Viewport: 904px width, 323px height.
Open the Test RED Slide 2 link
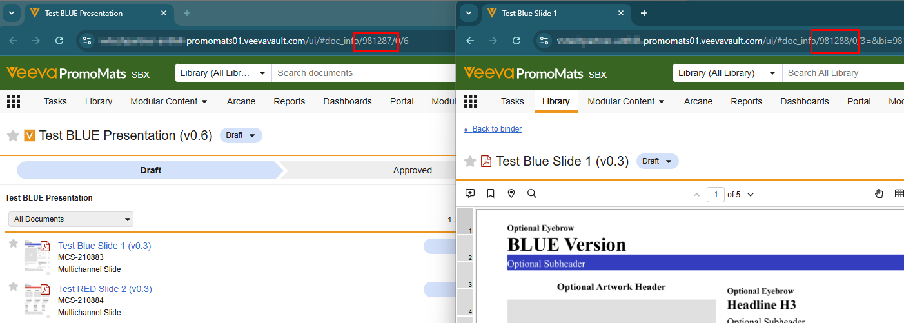(x=104, y=289)
